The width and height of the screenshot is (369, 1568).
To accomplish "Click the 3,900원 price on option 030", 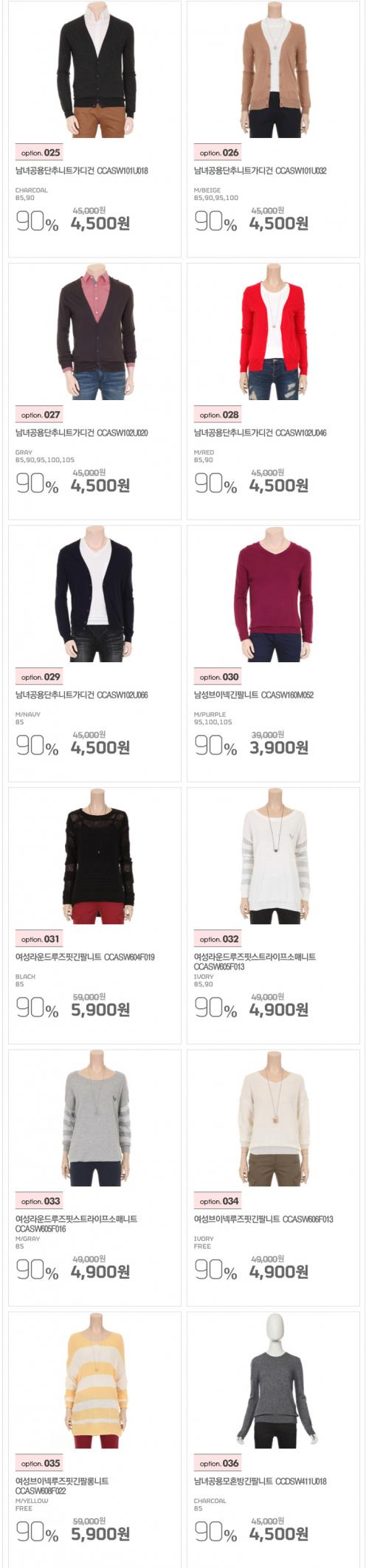I will tap(279, 748).
